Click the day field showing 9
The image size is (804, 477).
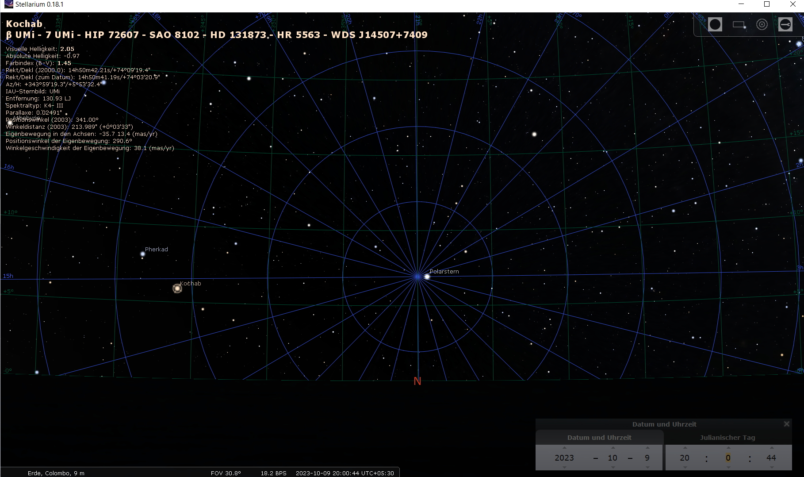coord(647,458)
